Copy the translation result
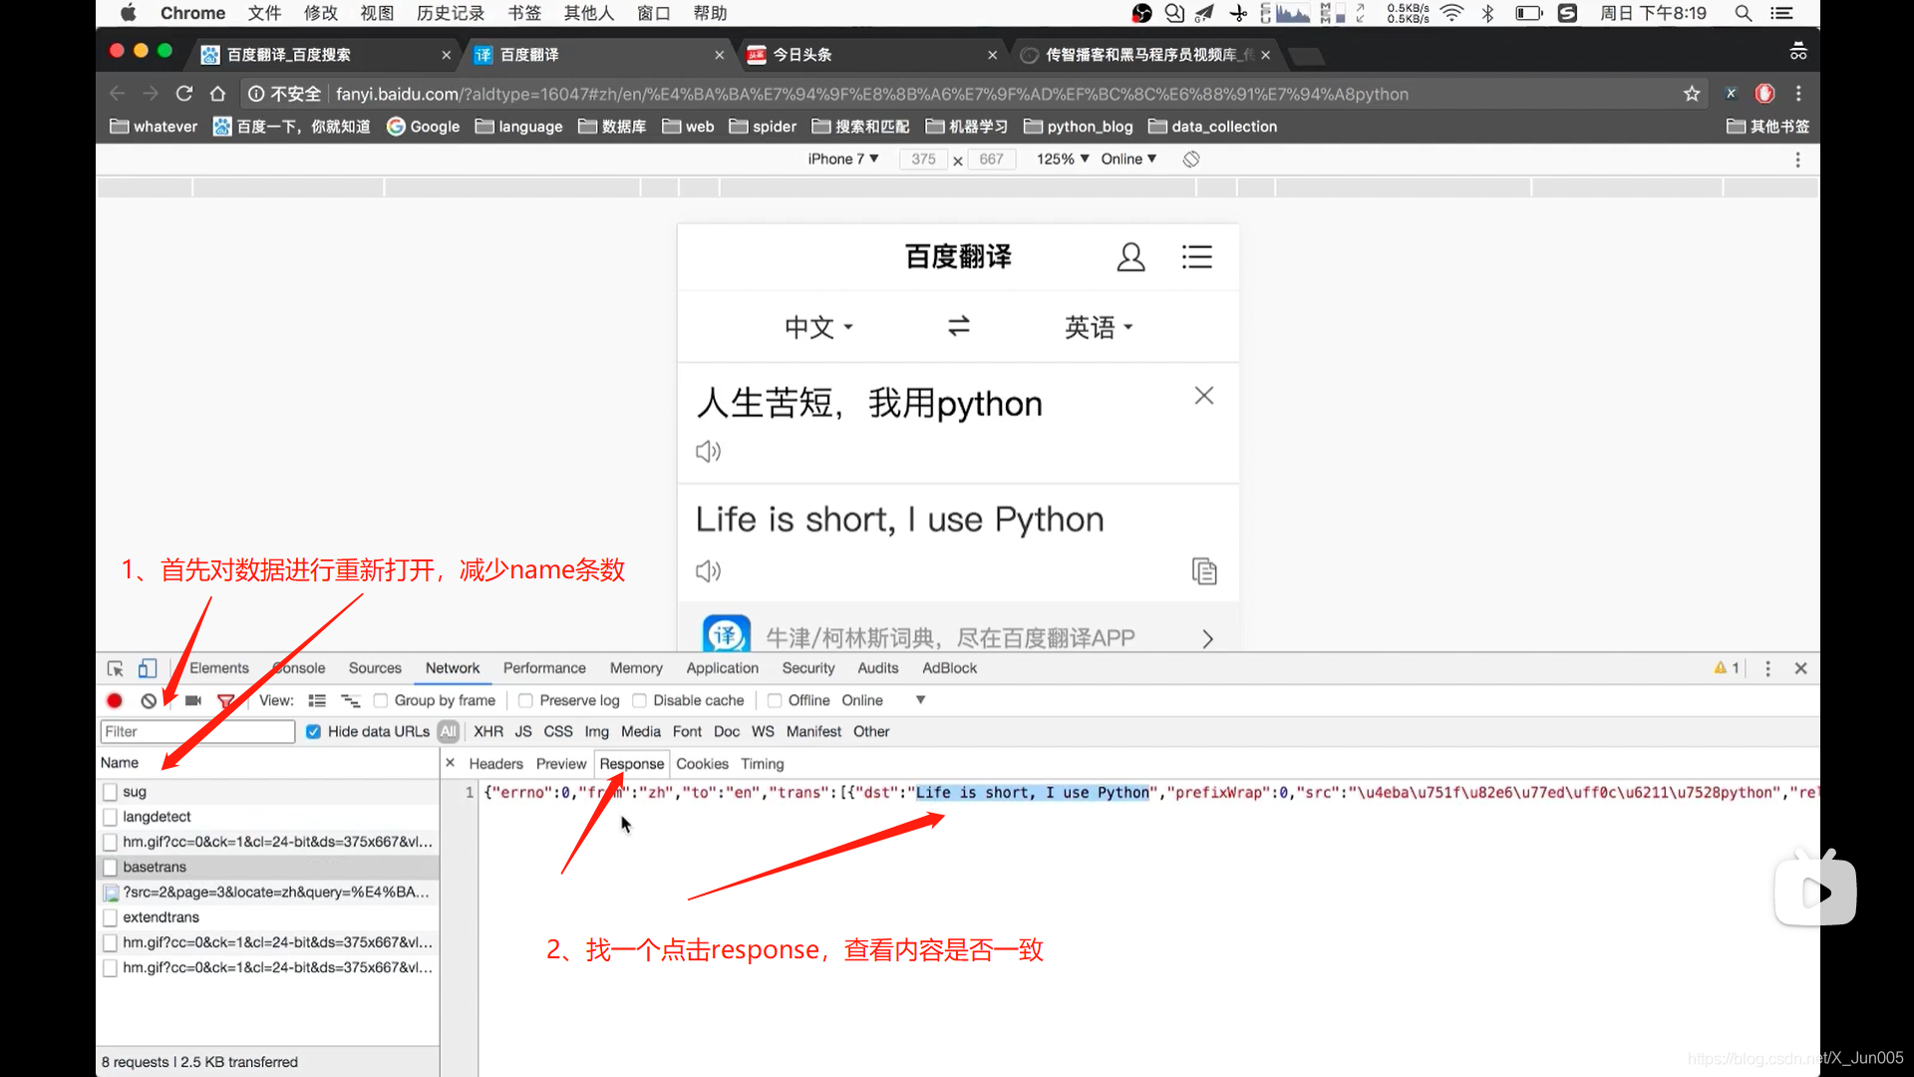Image resolution: width=1914 pixels, height=1077 pixels. (1204, 571)
